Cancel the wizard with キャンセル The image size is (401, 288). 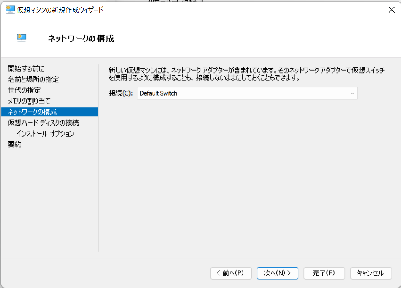371,273
